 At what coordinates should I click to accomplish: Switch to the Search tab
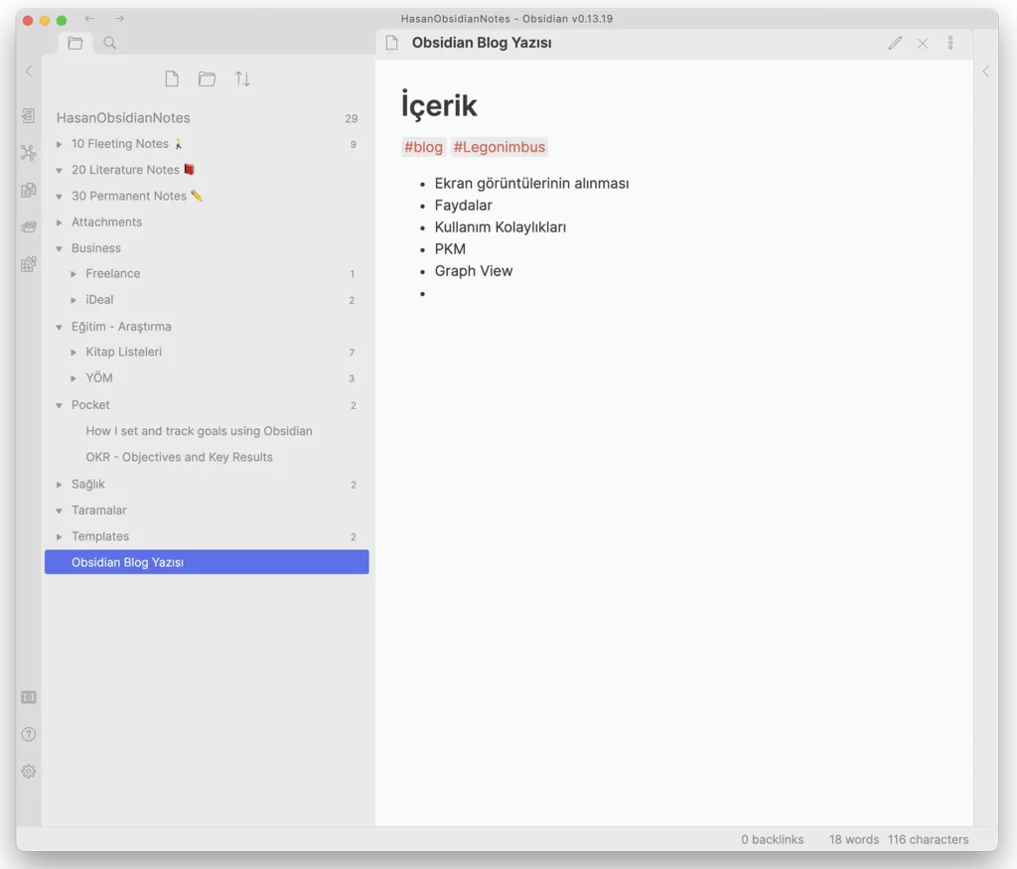(x=110, y=43)
